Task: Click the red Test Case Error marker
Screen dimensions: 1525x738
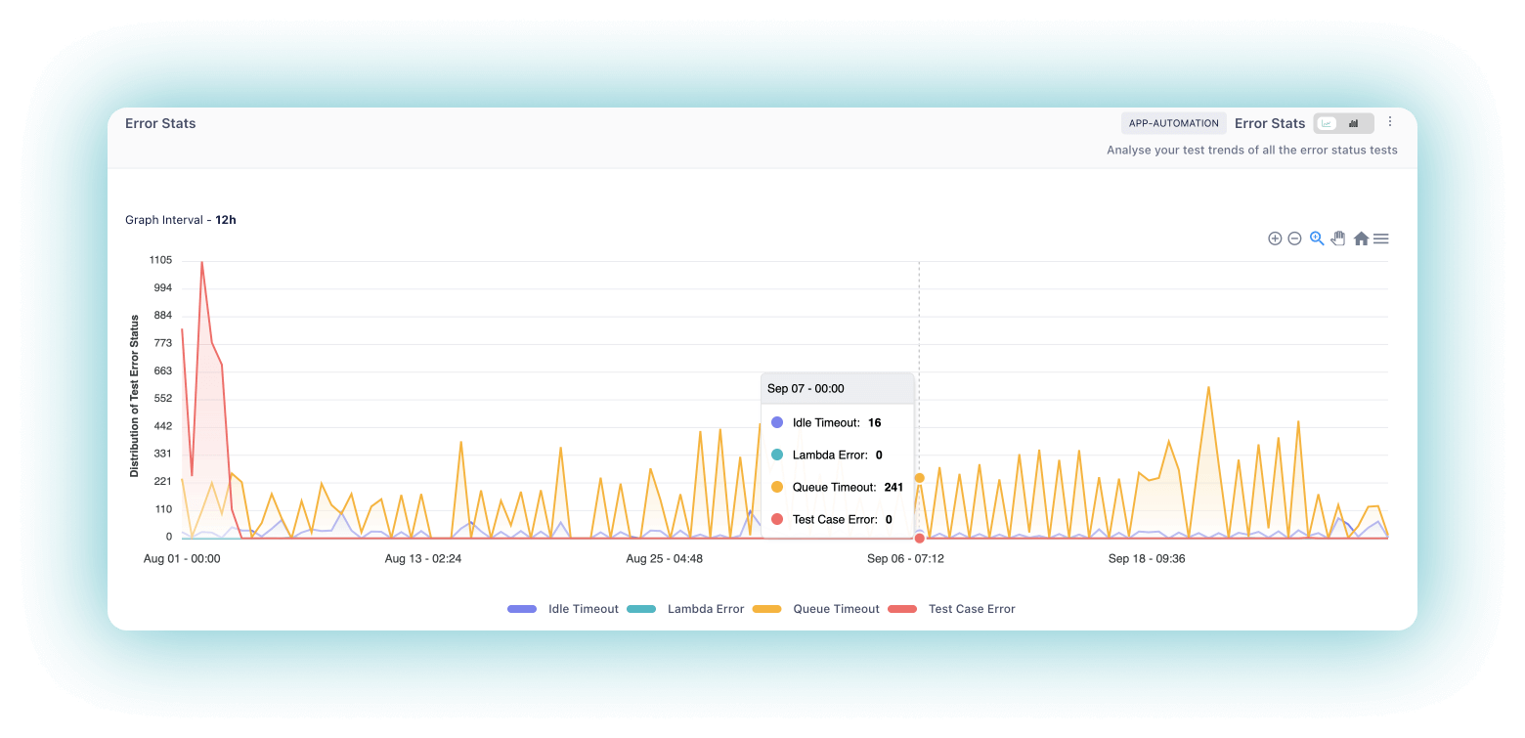Action: [x=920, y=539]
